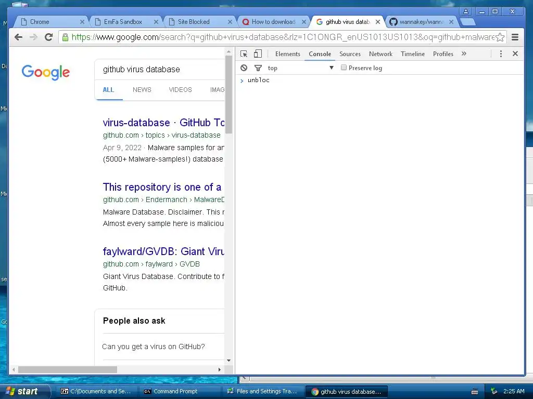Select the VIDEOS search results tab
This screenshot has width=533, height=399.
(180, 89)
